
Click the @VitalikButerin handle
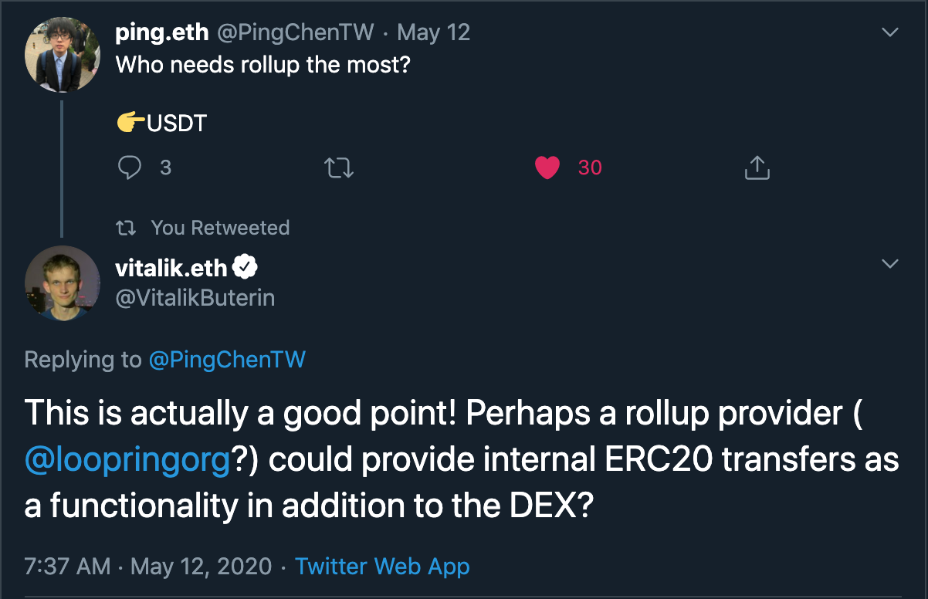195,298
